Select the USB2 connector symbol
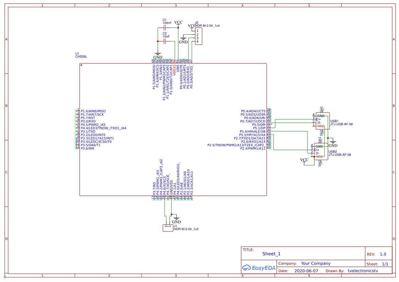 321,151
